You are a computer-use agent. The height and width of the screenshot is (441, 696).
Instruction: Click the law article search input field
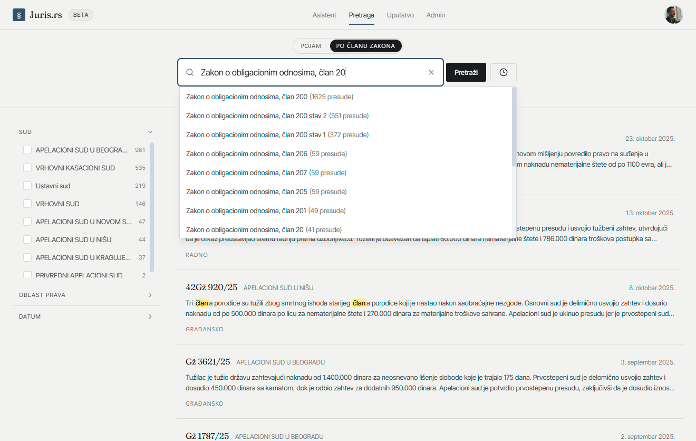click(311, 72)
